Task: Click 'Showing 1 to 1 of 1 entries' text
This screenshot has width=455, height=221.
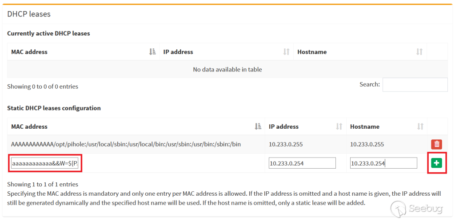Action: tap(43, 184)
